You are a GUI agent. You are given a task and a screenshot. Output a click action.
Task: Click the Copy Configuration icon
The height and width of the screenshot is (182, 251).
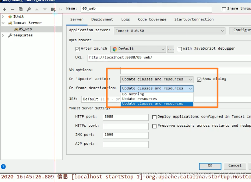coord(20,9)
